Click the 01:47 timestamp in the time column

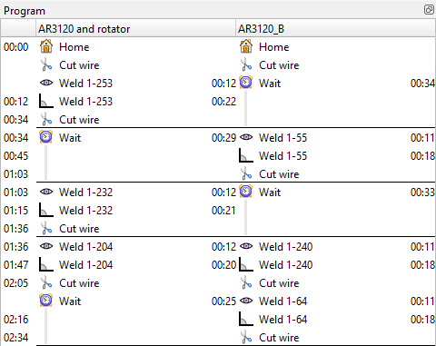(x=16, y=265)
